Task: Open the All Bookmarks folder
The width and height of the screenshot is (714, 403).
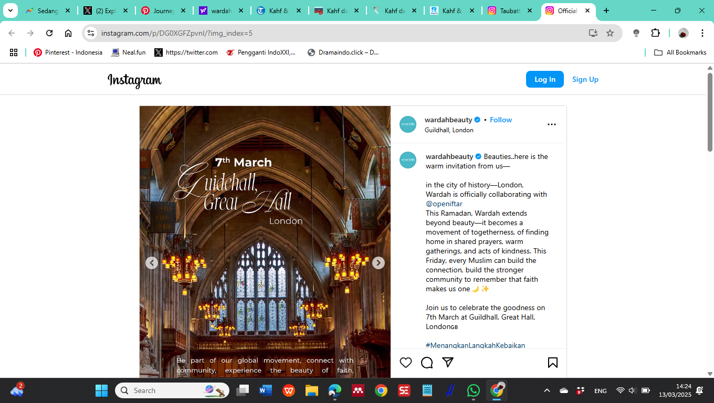Action: [x=680, y=52]
